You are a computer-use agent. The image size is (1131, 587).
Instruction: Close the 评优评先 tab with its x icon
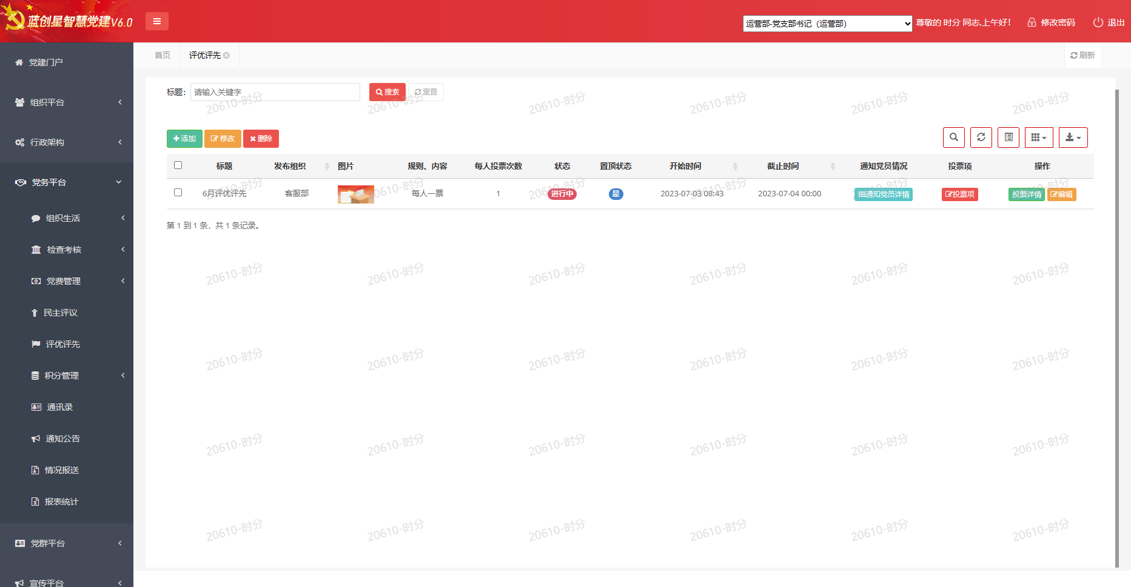point(226,55)
